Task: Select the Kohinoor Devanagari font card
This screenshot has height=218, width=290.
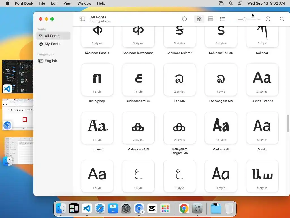Action: coord(138,37)
